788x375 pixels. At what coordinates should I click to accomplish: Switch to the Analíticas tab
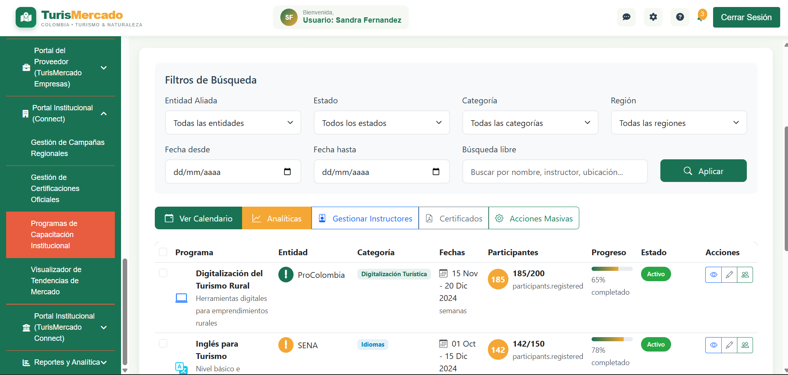276,218
